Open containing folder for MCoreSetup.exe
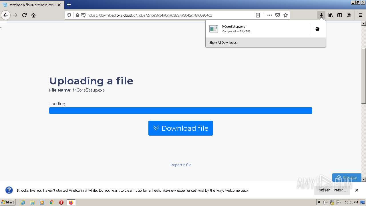Image resolution: width=366 pixels, height=206 pixels. [x=317, y=29]
